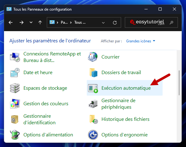Open the Historique des fichiers link
The image size is (186, 147).
pyautogui.click(x=125, y=119)
